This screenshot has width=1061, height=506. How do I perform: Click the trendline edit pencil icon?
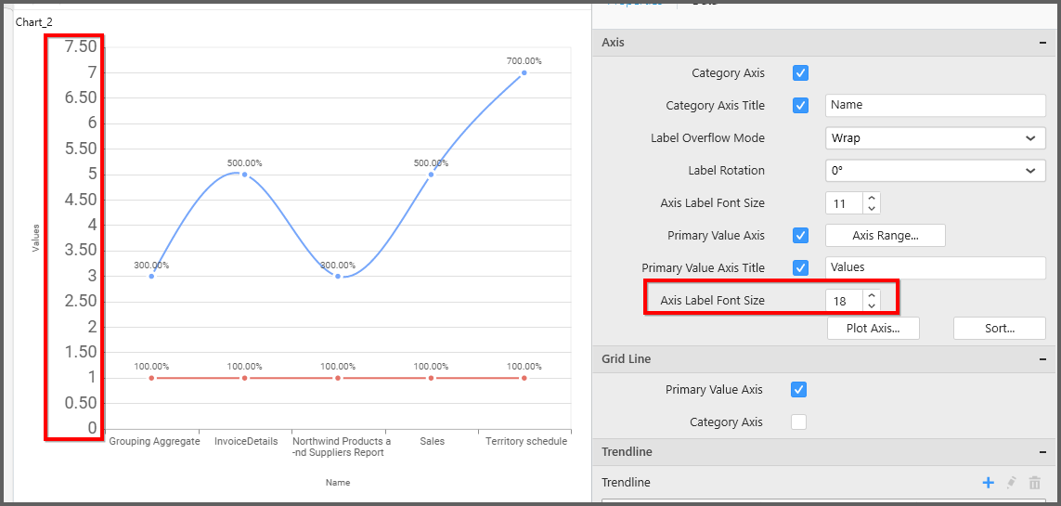click(x=1012, y=483)
